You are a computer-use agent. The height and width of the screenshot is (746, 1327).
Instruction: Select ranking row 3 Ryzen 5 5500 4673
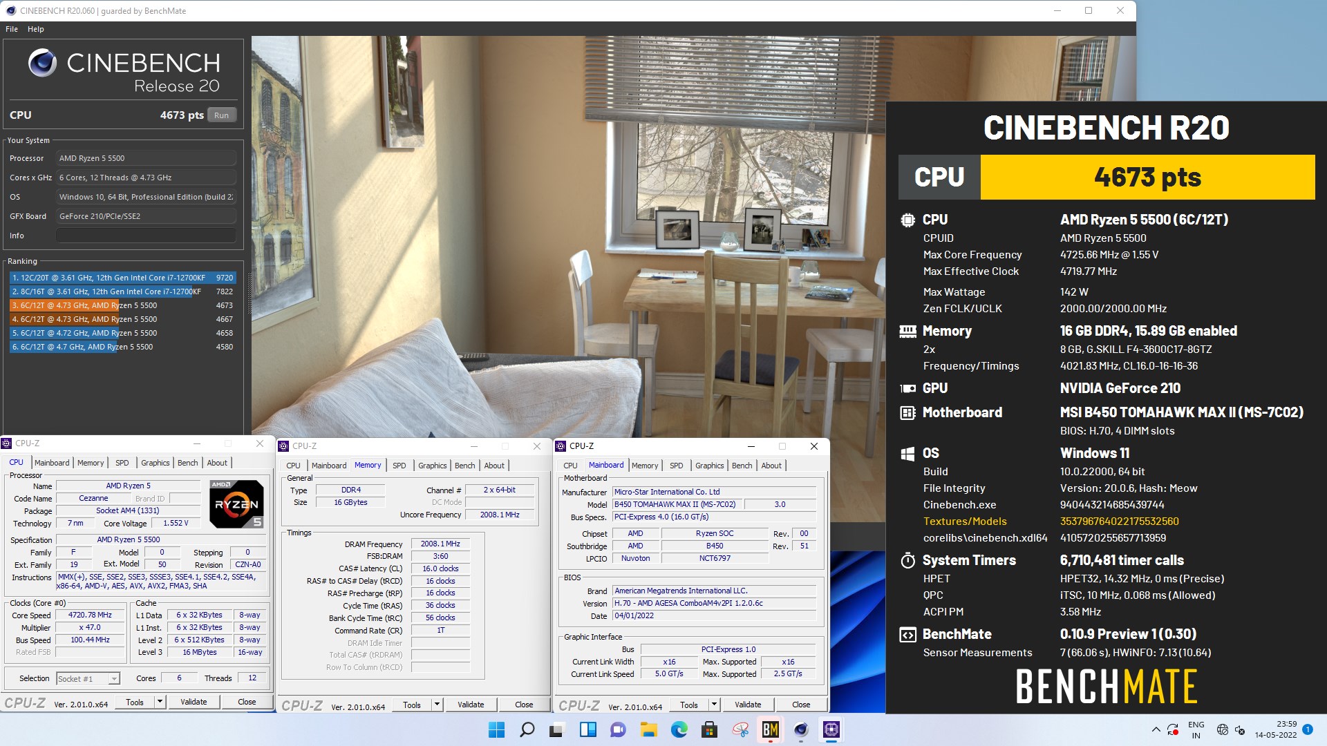coord(122,305)
